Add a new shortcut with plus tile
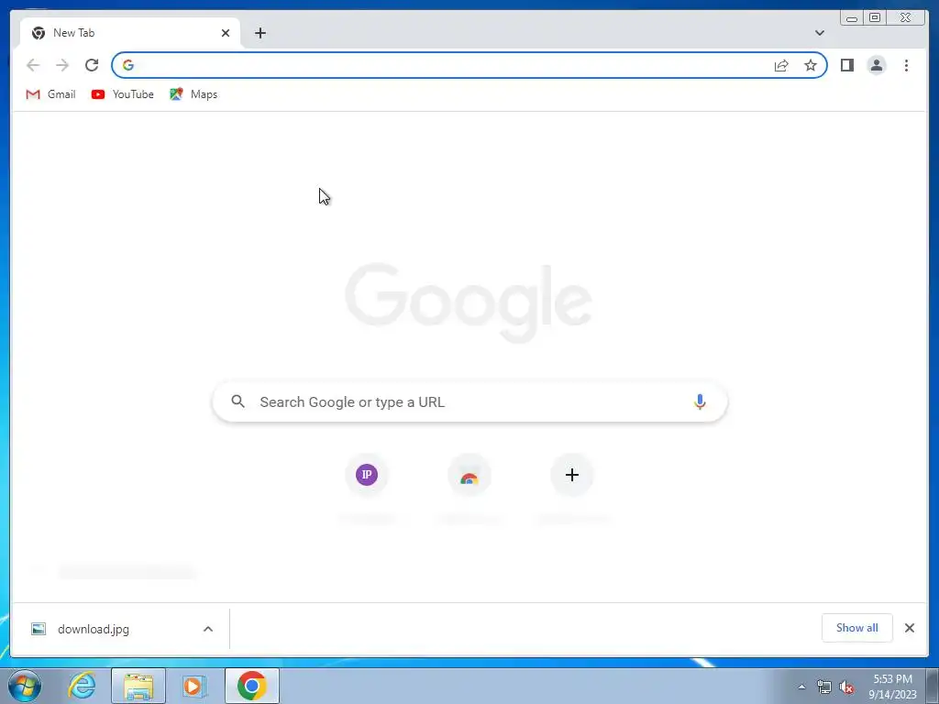 [x=572, y=475]
